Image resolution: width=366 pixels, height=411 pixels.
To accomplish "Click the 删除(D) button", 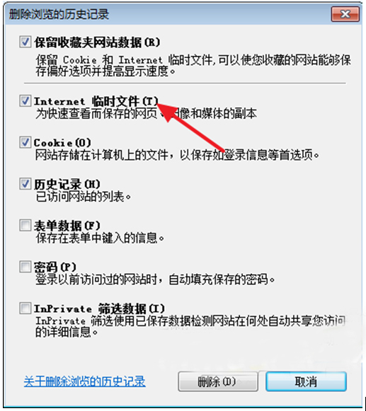I will pyautogui.click(x=218, y=382).
